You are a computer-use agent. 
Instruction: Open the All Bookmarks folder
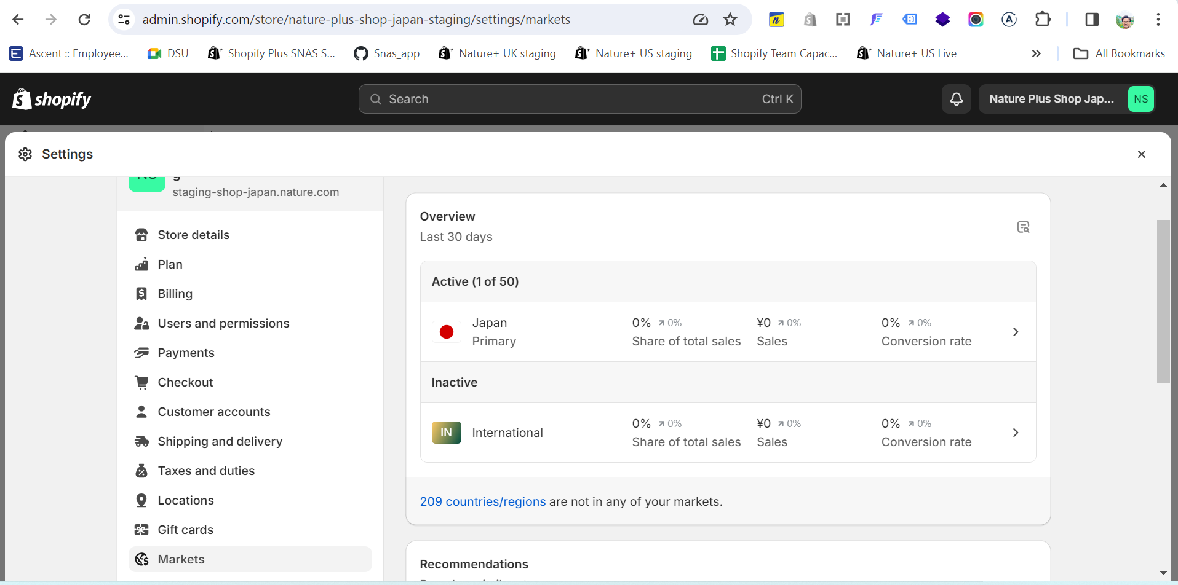pyautogui.click(x=1119, y=53)
